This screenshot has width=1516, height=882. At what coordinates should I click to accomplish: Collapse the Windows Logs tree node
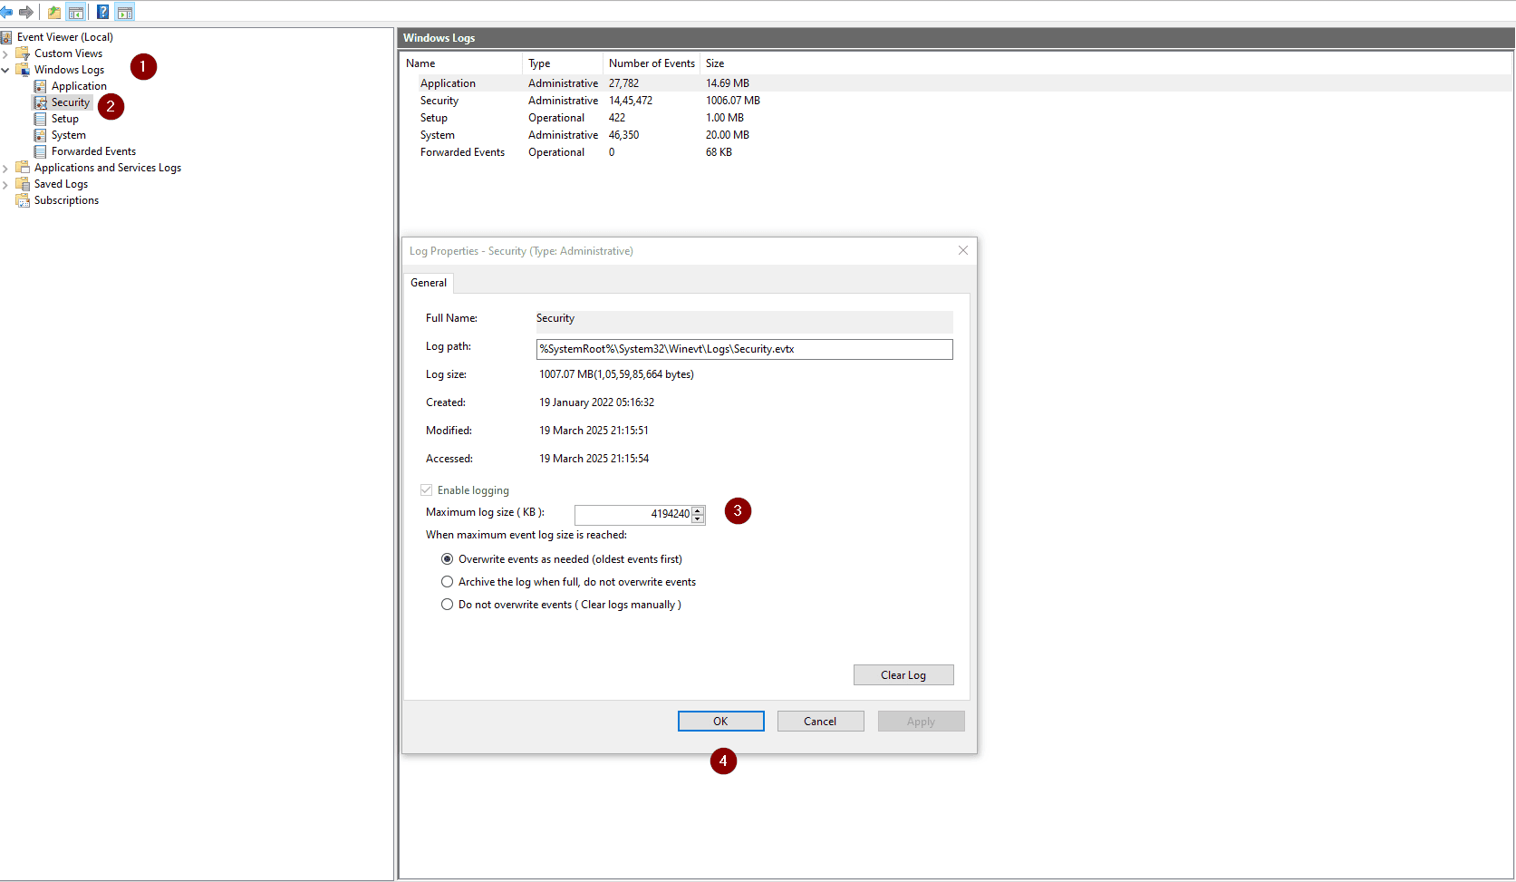tap(5, 71)
